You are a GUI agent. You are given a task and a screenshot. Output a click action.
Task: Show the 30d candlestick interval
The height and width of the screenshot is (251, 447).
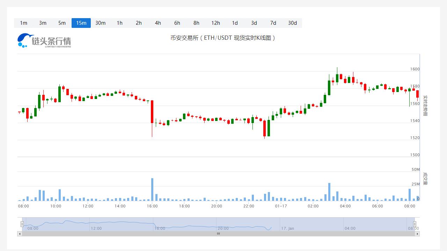click(292, 23)
